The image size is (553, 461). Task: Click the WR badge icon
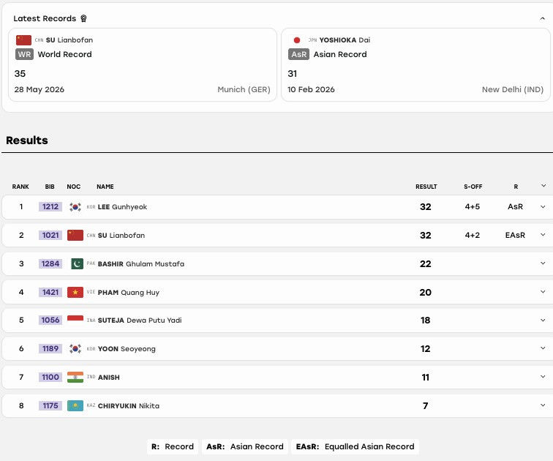point(24,54)
